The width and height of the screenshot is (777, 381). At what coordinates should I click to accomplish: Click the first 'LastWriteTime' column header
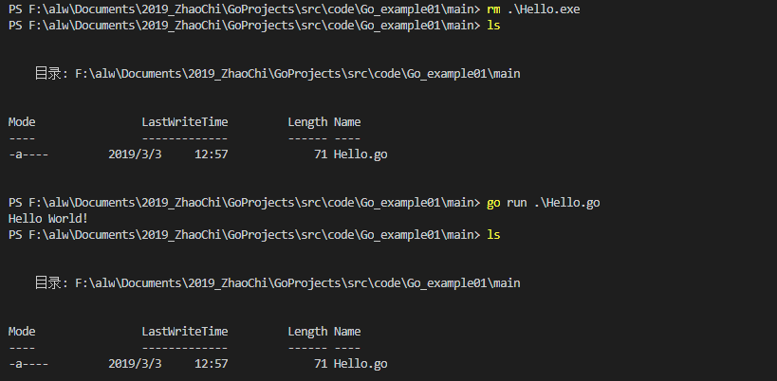pos(185,121)
